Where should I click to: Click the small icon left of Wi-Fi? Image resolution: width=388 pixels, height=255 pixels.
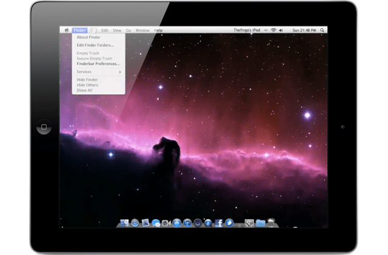coord(266,30)
